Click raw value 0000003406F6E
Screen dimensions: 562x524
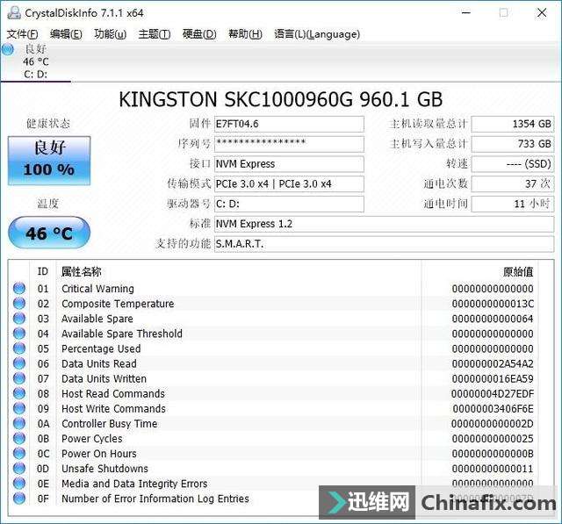(494, 409)
